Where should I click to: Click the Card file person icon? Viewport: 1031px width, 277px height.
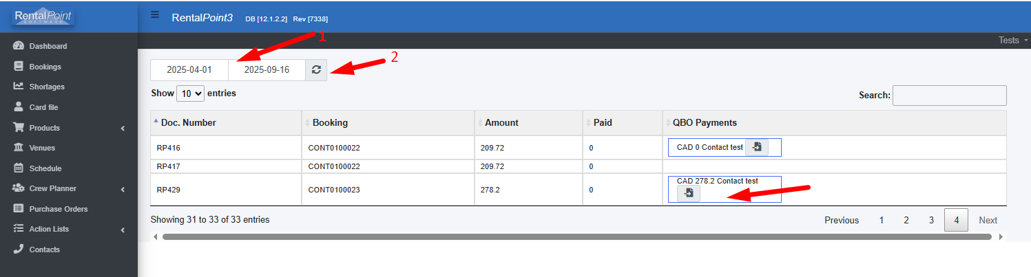[19, 107]
